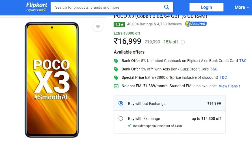Add product to wishlist heart icon
The image size is (252, 141).
coord(98,27)
